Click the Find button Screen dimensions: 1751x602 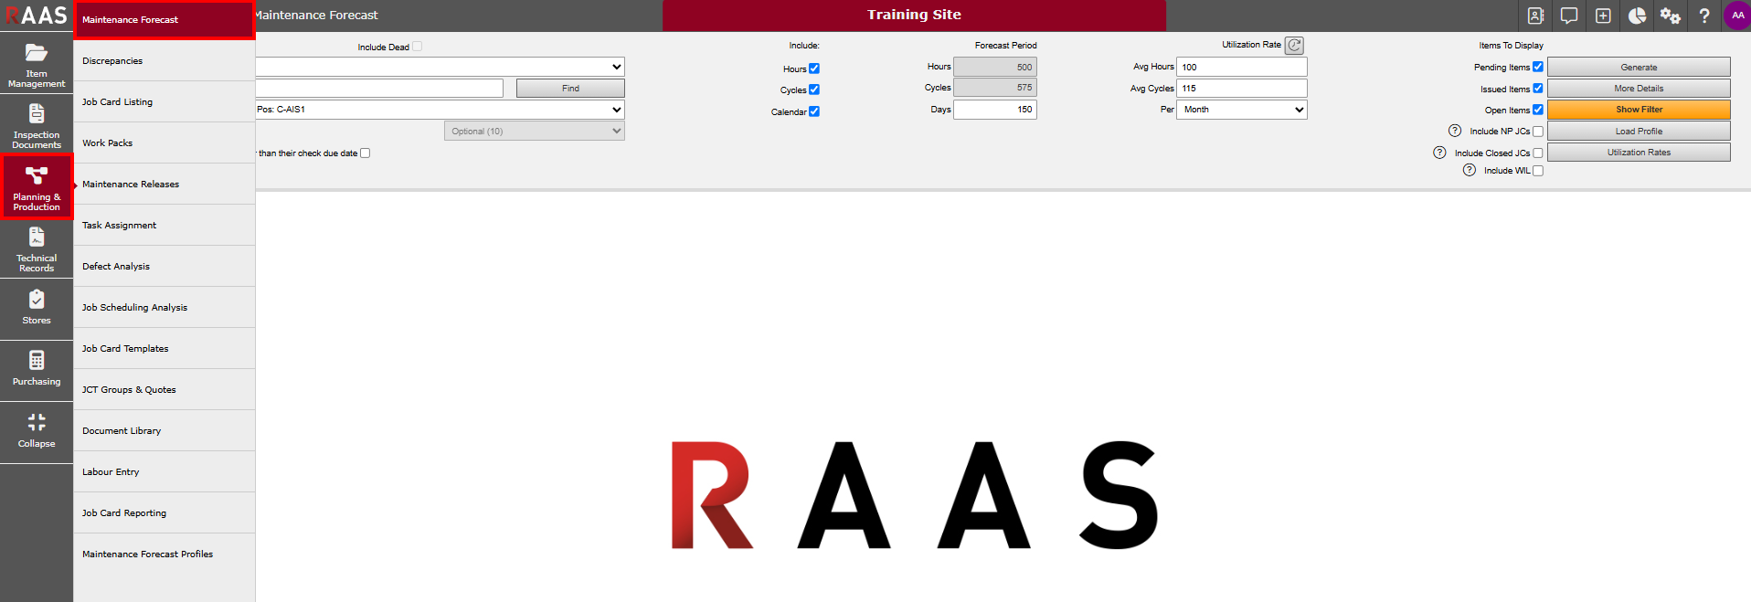(x=570, y=89)
